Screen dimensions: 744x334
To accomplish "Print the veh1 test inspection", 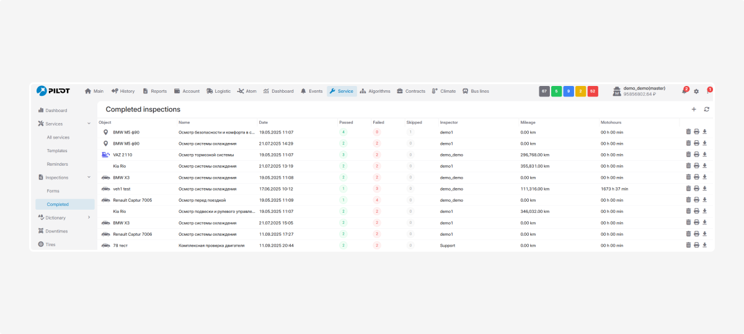I will click(696, 189).
